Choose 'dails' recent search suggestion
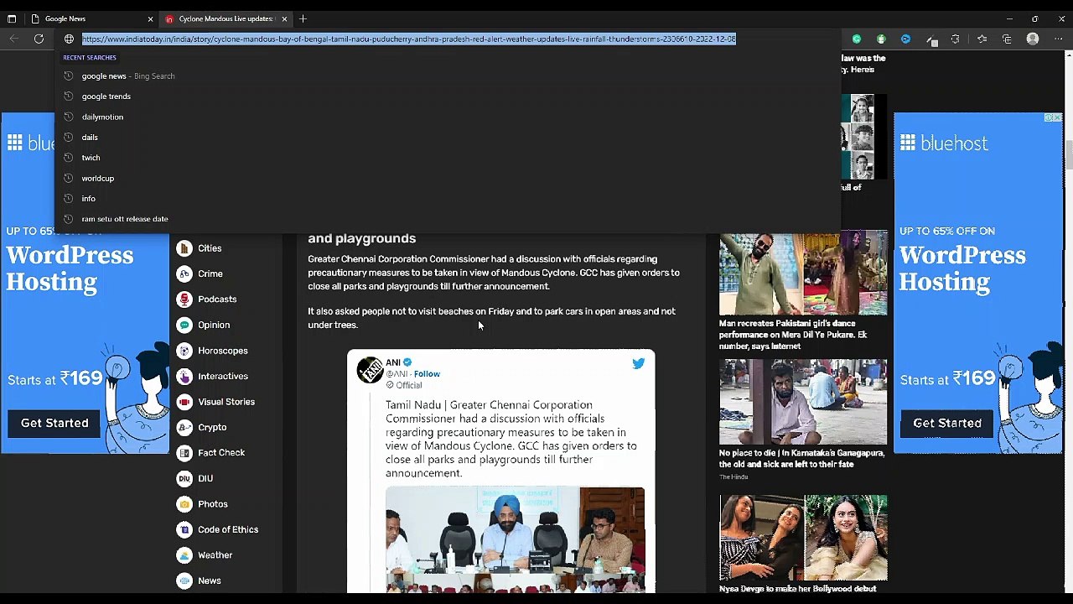Screen dimensions: 1073x604 coord(448,137)
